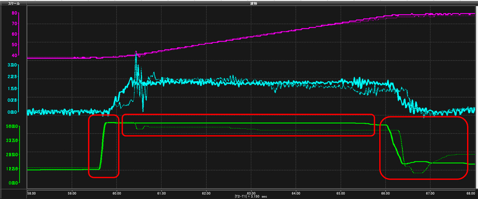Screen dimensions: 478x199
Task: Click the tall cyan spike peak
Action: tap(136, 53)
